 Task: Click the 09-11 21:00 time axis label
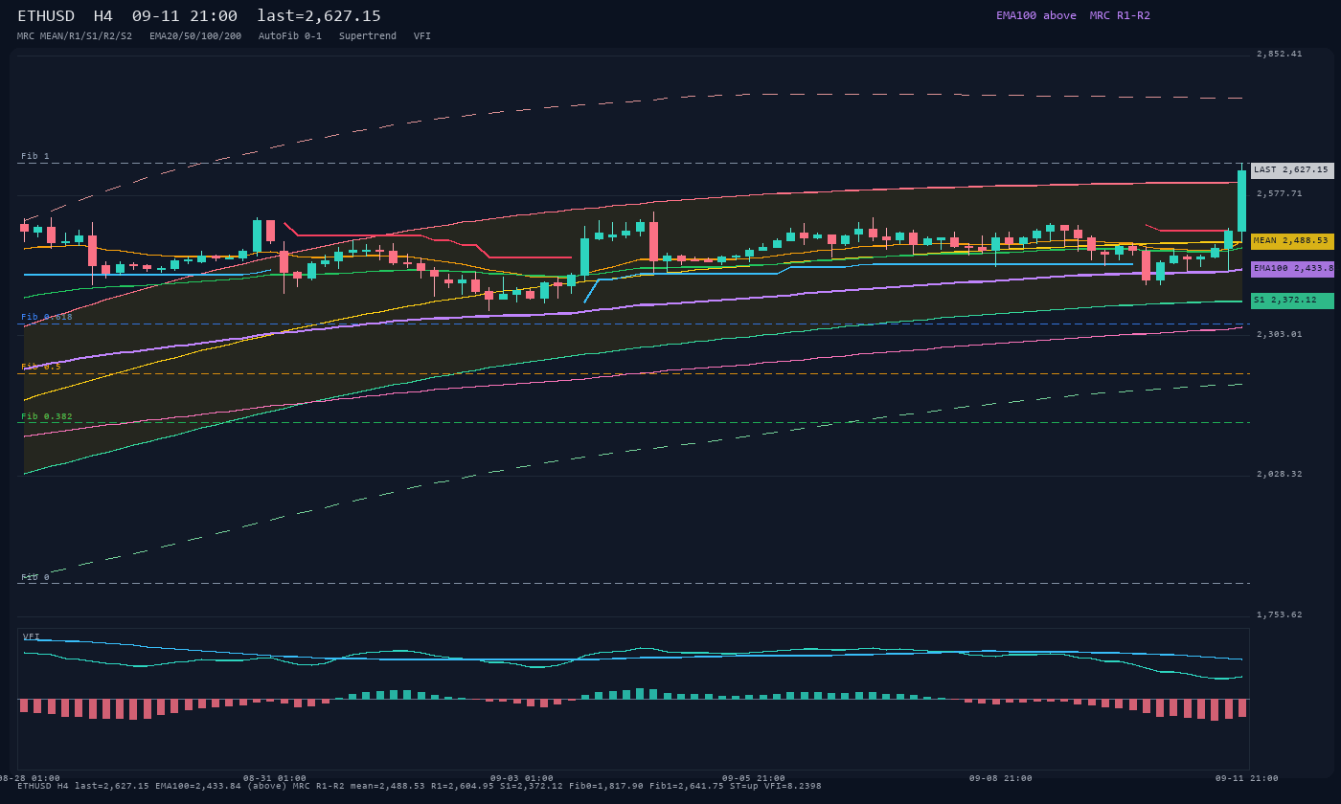[x=1247, y=778]
